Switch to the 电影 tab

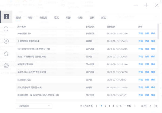[30, 18]
